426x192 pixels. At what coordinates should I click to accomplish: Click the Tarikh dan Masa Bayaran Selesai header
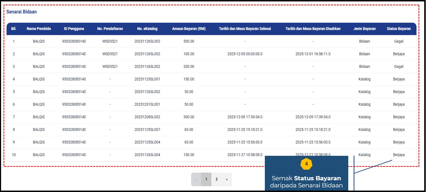click(245, 29)
